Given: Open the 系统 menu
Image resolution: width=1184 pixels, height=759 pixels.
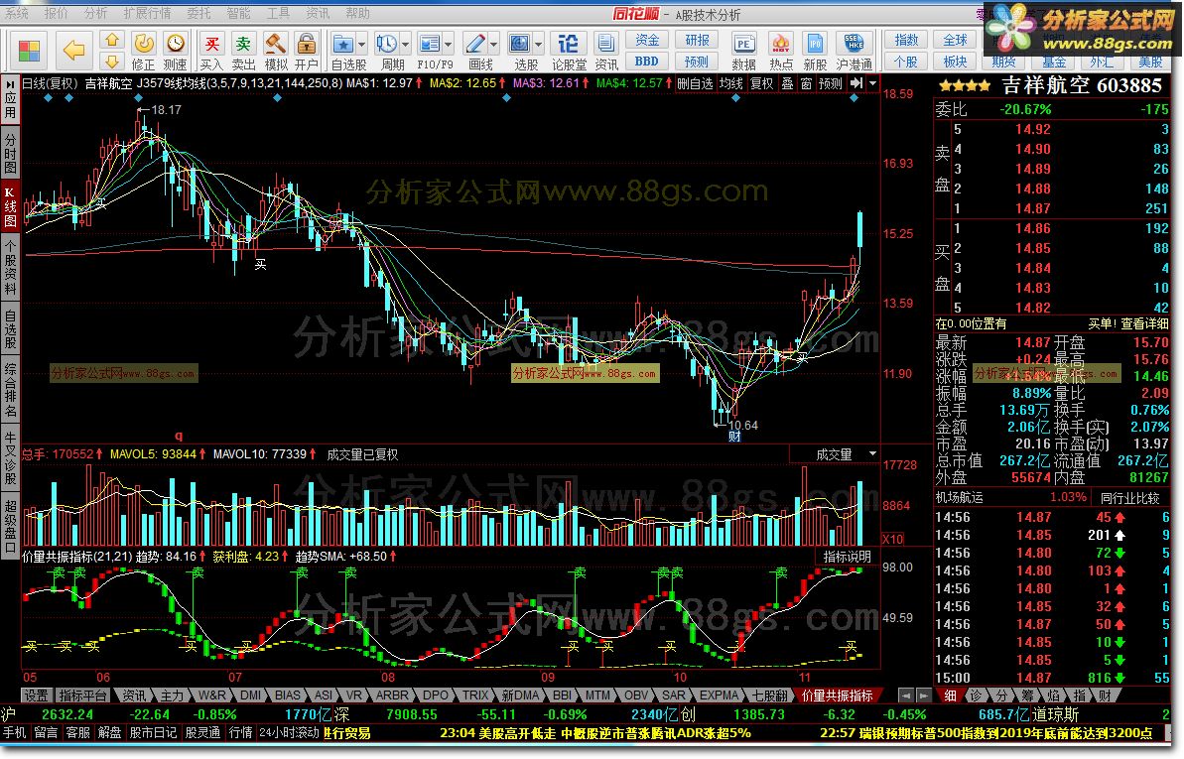Looking at the screenshot, I should tap(17, 13).
